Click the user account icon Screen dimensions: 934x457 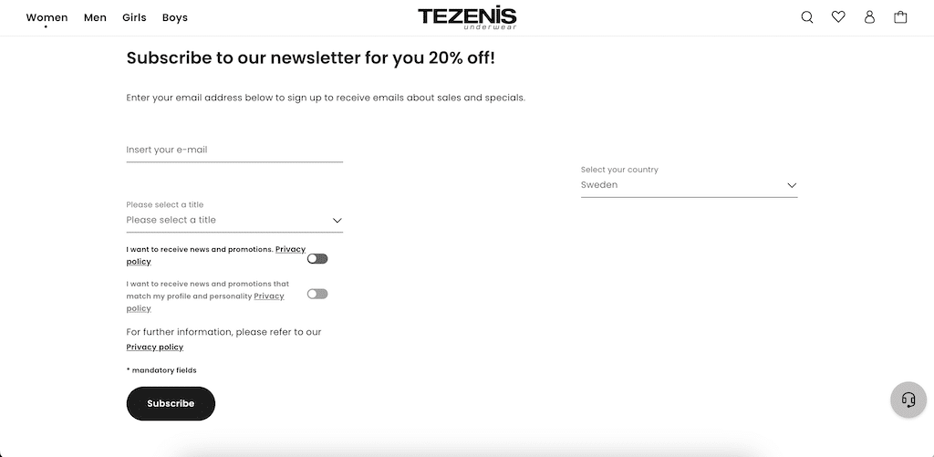(x=869, y=17)
